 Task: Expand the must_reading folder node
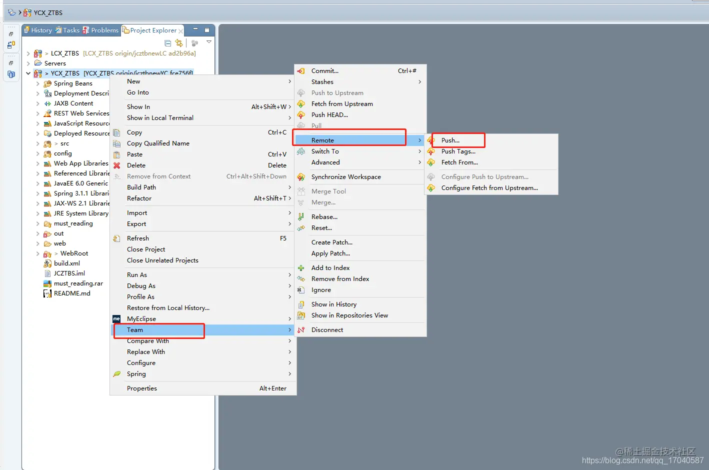click(38, 223)
